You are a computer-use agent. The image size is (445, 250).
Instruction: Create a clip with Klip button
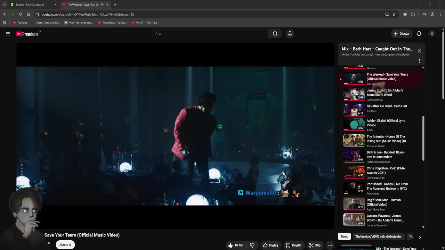[315, 245]
